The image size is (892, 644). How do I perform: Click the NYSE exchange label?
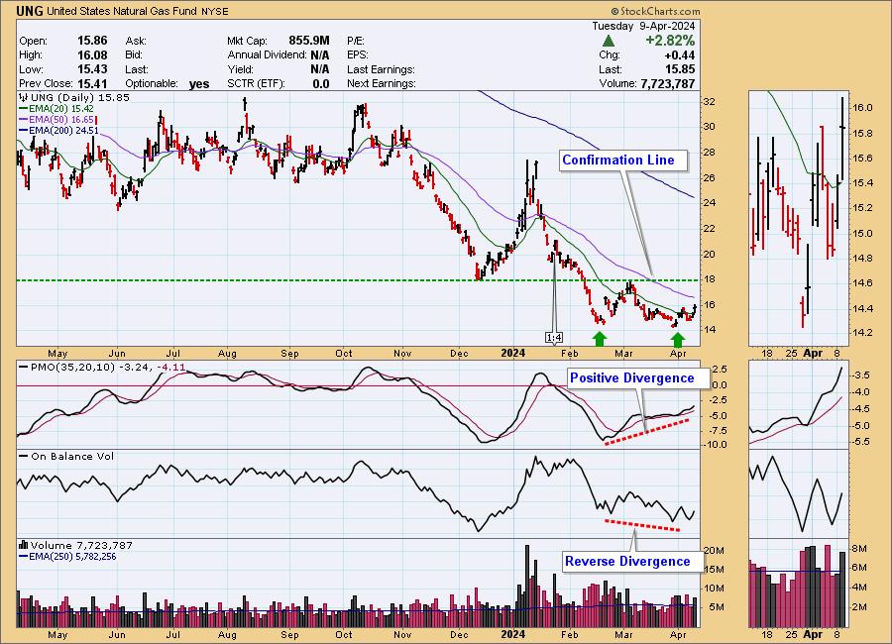215,11
